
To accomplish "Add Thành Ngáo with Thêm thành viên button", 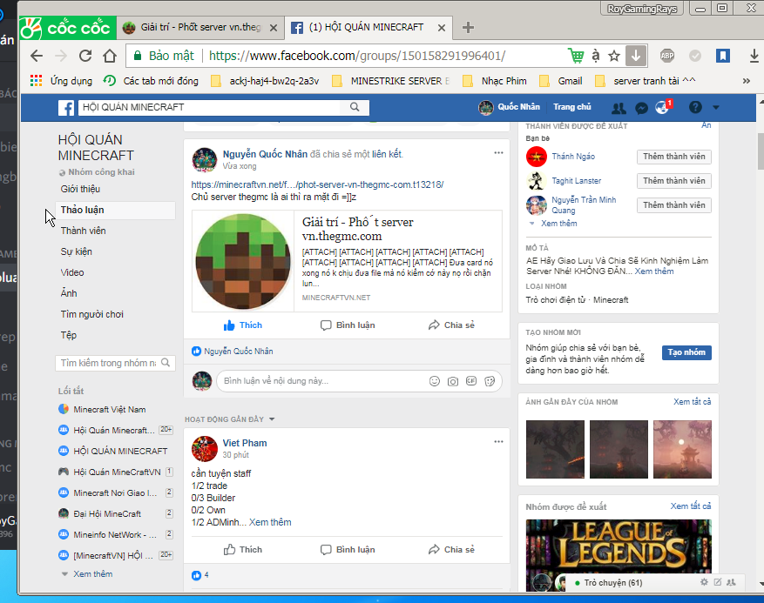I will coord(675,157).
